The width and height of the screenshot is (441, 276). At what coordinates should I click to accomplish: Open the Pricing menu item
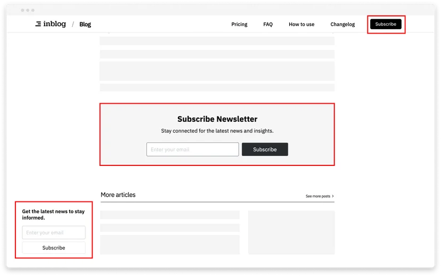click(239, 24)
